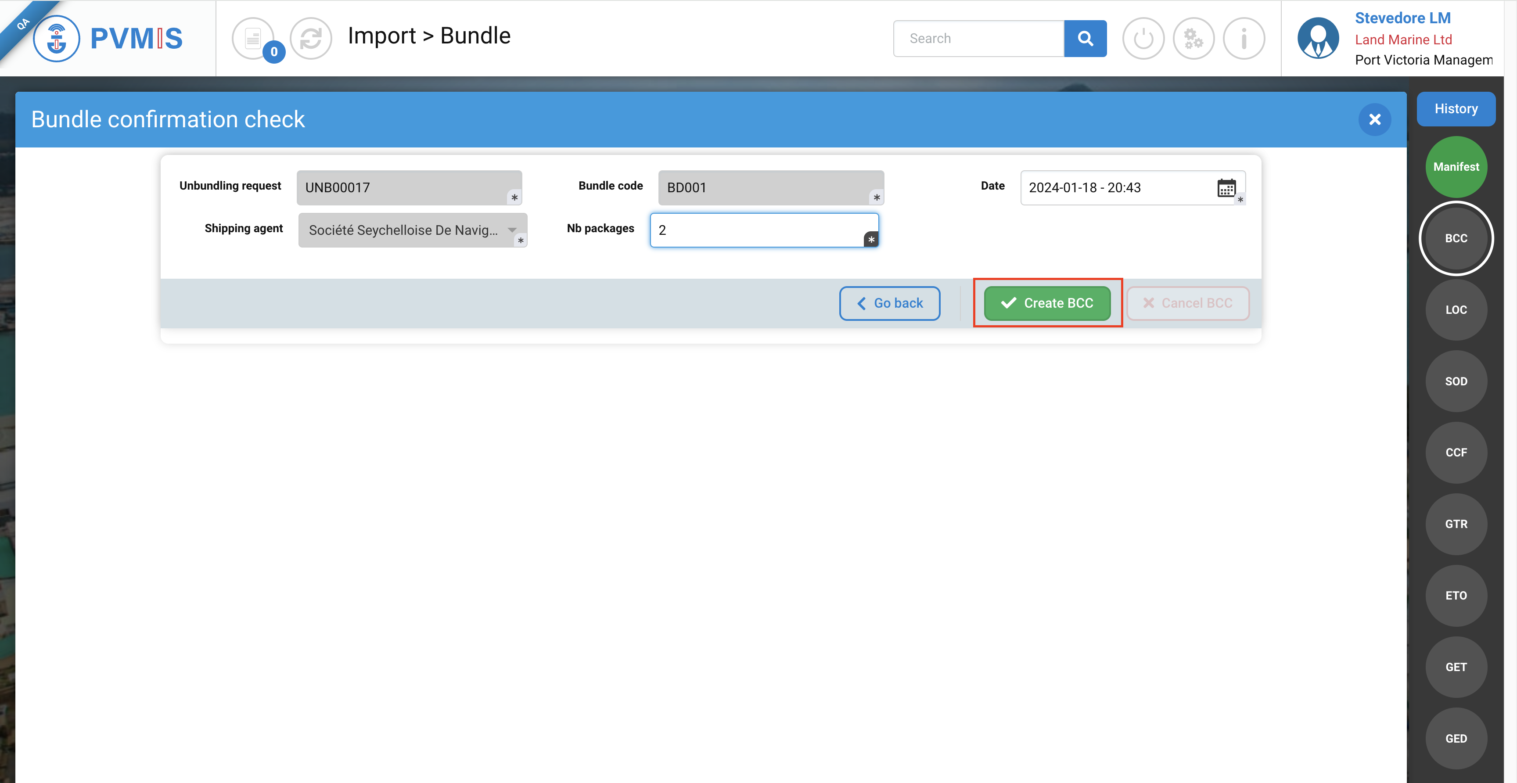Viewport: 1517px width, 783px height.
Task: Close the Bundle confirmation check panel
Action: click(1374, 120)
